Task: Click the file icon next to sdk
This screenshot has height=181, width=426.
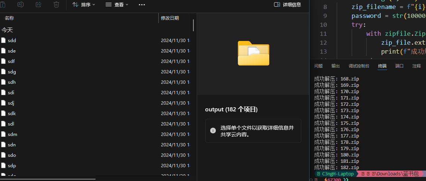Action: pyautogui.click(x=3, y=113)
